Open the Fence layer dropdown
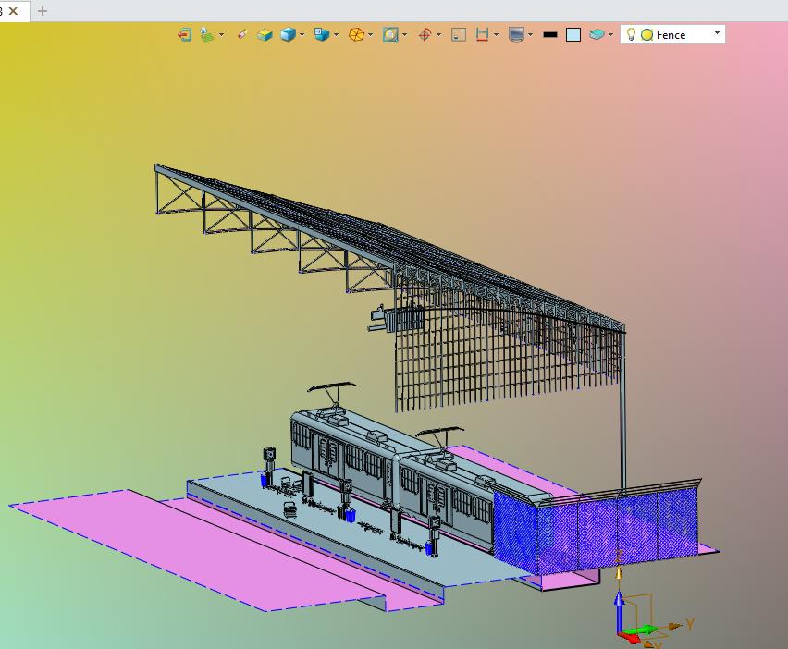This screenshot has height=649, width=788. pos(717,32)
